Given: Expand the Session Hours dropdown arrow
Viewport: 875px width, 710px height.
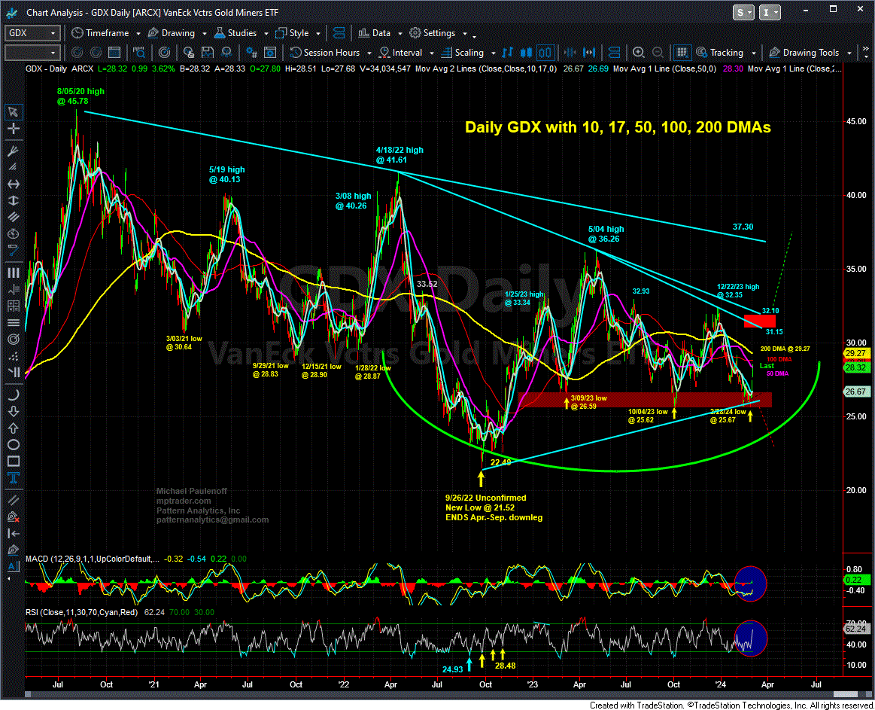Looking at the screenshot, I should [x=369, y=53].
